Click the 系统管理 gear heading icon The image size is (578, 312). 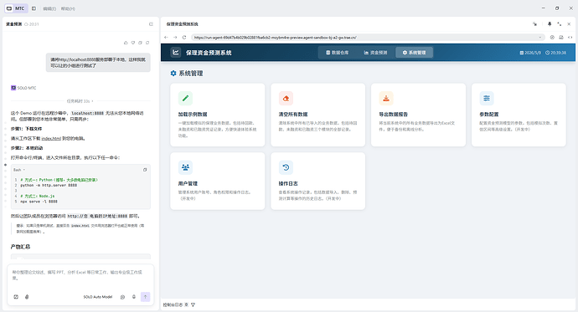[173, 74]
